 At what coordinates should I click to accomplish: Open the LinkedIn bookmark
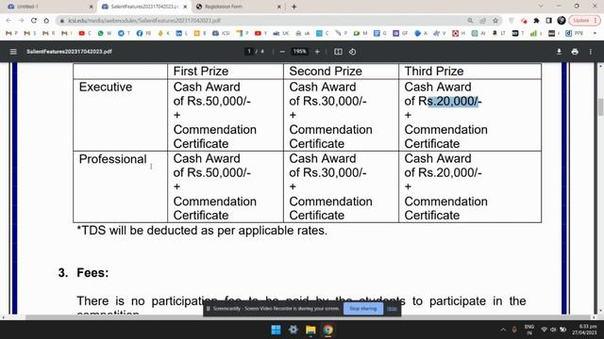pos(182,34)
